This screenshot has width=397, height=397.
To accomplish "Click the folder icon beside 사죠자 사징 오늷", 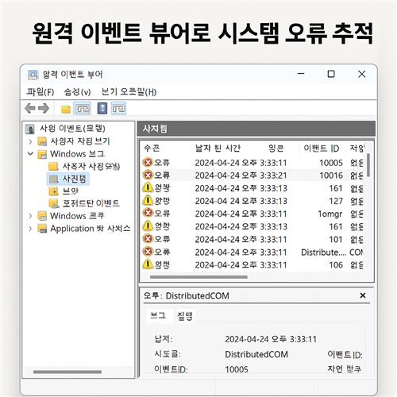I will [54, 167].
